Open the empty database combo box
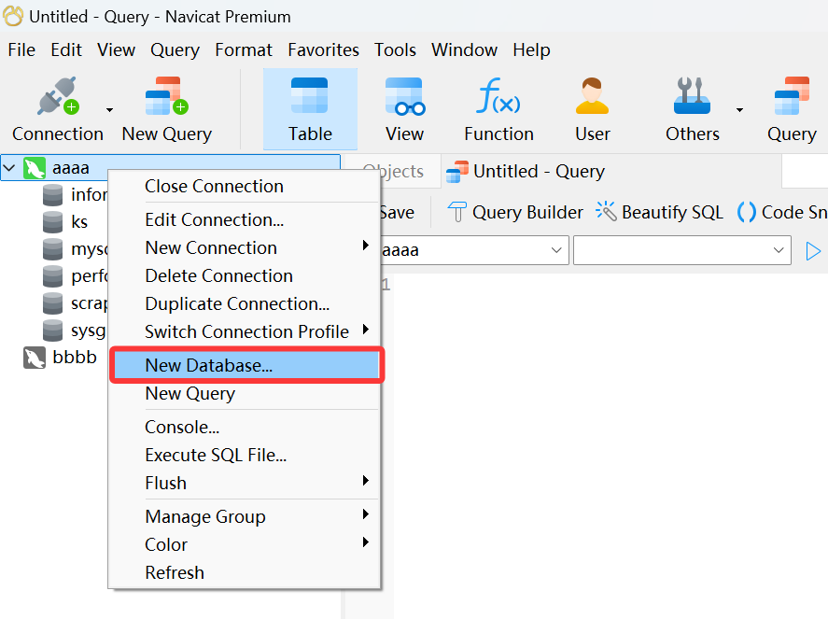The height and width of the screenshot is (619, 828). pos(682,250)
